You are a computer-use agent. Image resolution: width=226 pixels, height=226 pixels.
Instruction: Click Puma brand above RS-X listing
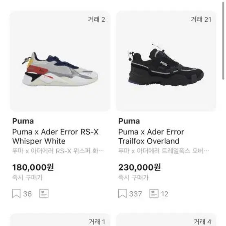click(x=23, y=121)
